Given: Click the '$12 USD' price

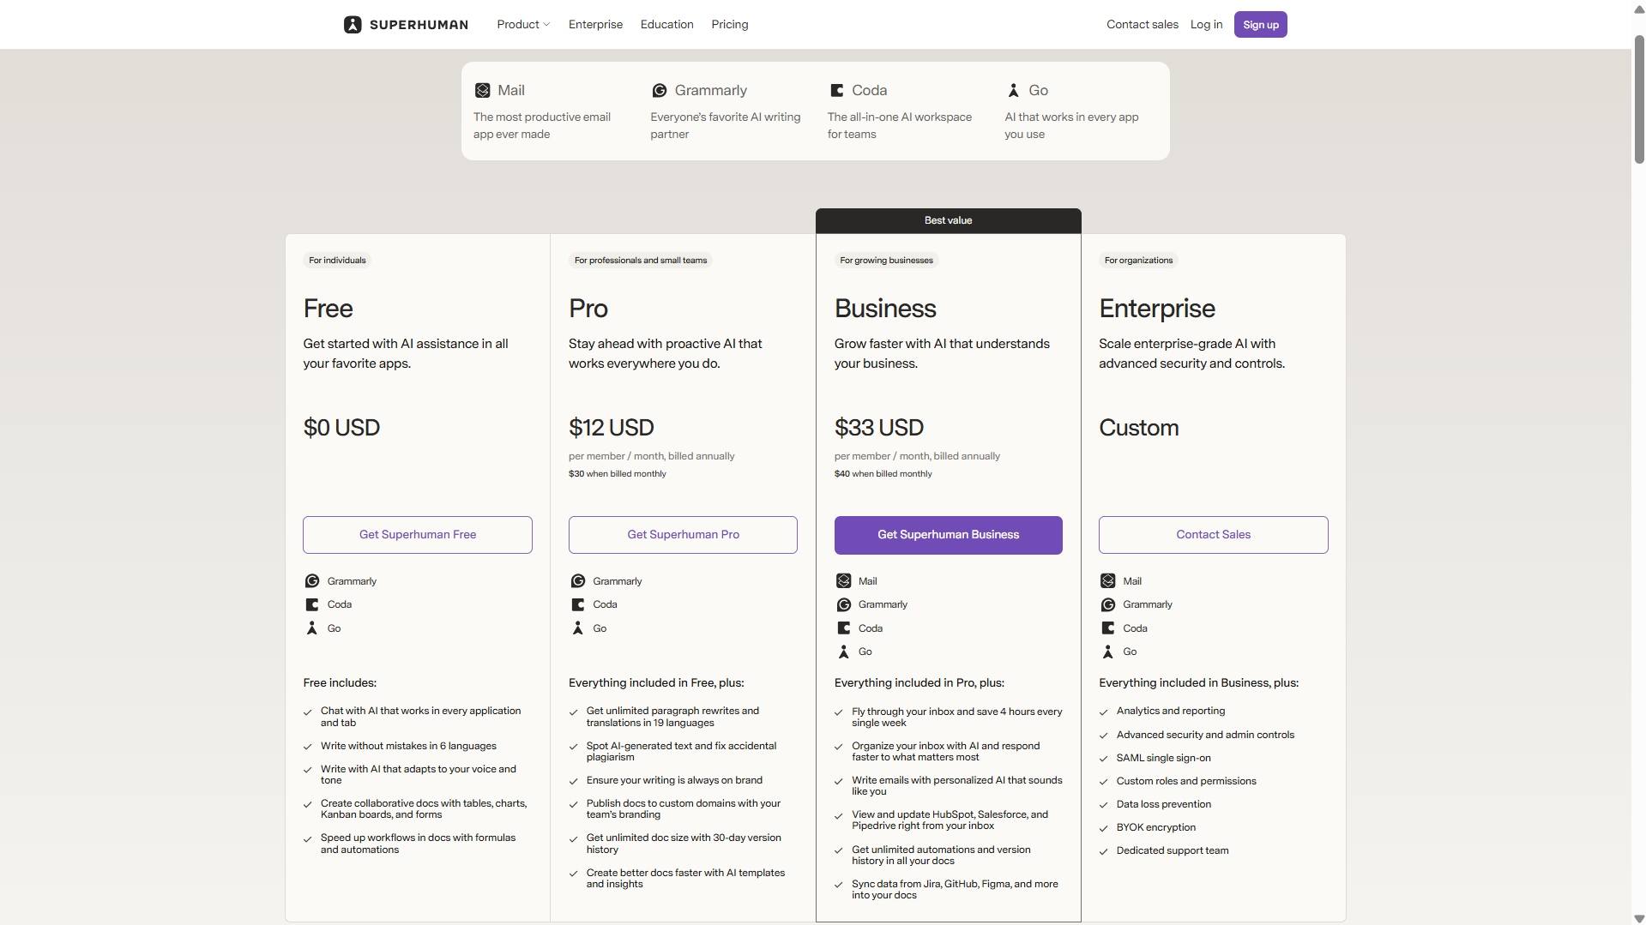Looking at the screenshot, I should [x=611, y=428].
